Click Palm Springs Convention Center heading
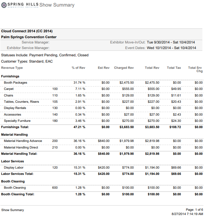 (29, 37)
